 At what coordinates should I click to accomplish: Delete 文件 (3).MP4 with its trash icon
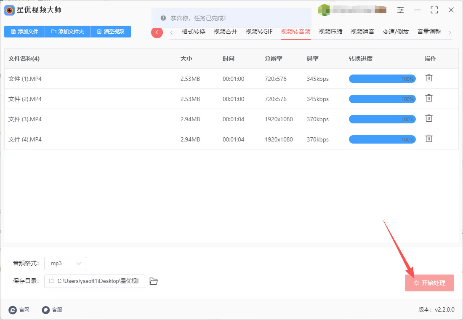pos(429,118)
